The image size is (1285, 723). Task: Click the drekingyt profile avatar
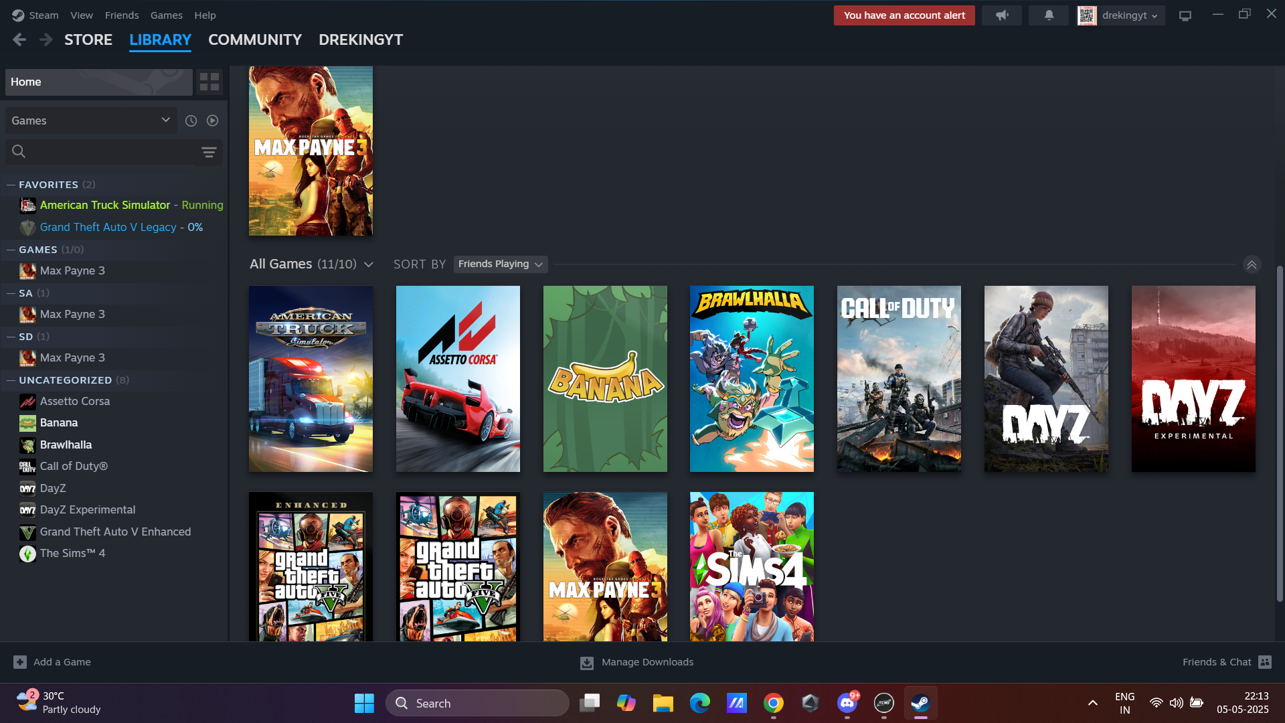coord(1087,15)
